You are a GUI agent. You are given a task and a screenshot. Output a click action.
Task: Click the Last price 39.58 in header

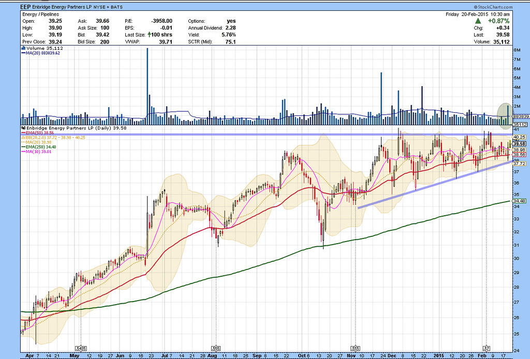coord(503,35)
